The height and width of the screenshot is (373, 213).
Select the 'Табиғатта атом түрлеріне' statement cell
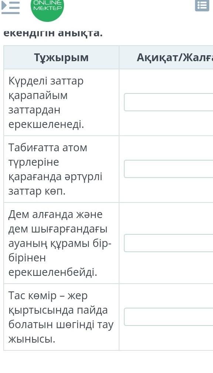pos(61,169)
